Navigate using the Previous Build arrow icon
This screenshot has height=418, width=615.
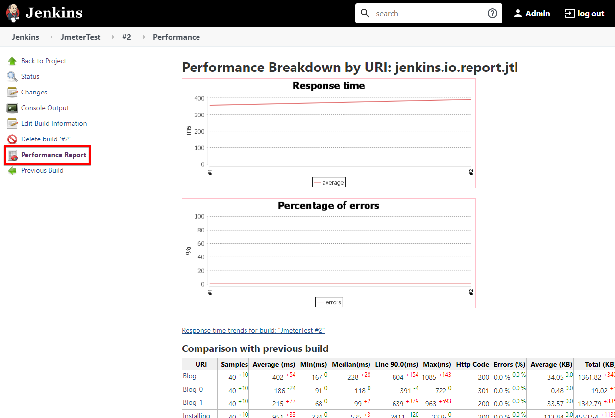(12, 170)
